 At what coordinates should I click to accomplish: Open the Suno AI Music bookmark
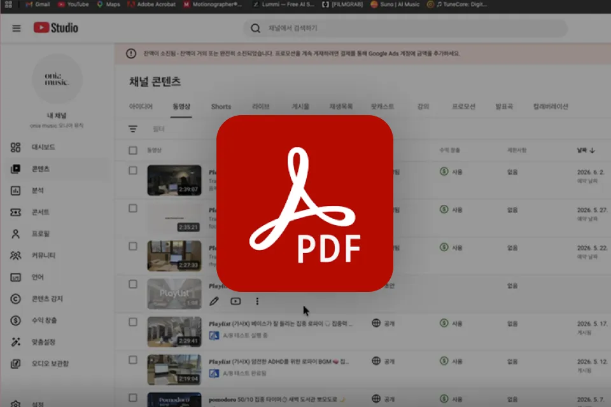395,4
